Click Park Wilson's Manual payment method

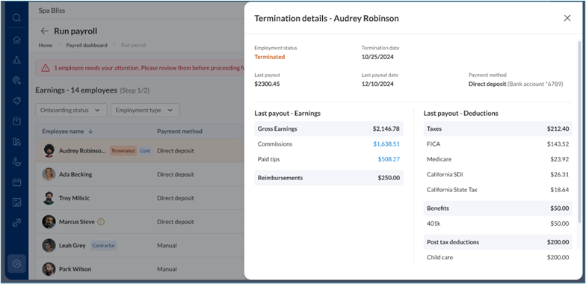pos(167,269)
